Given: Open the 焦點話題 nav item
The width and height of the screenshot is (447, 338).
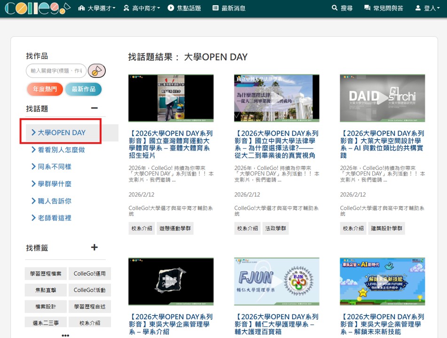Looking at the screenshot, I should [184, 8].
